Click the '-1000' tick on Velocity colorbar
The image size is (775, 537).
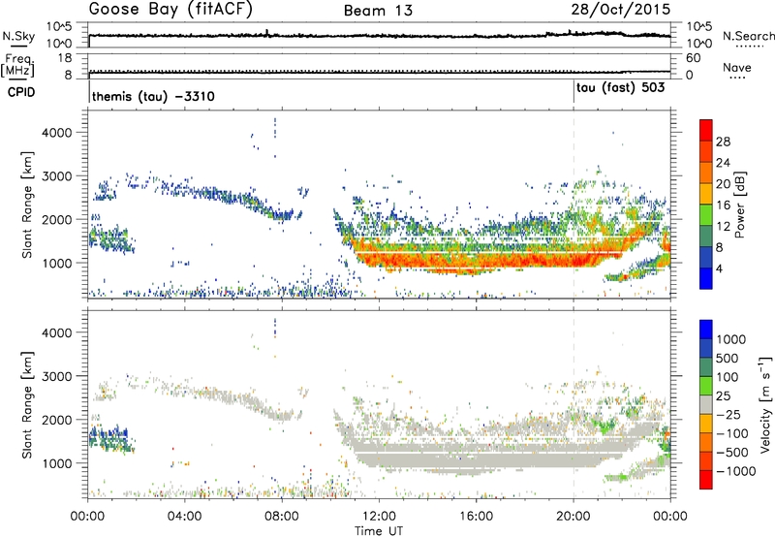(736, 471)
